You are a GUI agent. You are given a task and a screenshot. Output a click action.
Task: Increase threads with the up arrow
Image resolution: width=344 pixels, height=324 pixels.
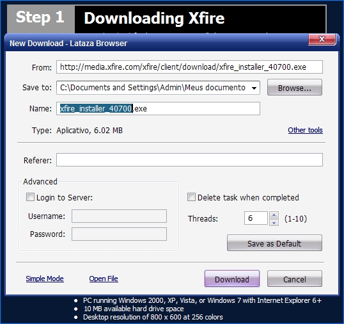coord(274,215)
